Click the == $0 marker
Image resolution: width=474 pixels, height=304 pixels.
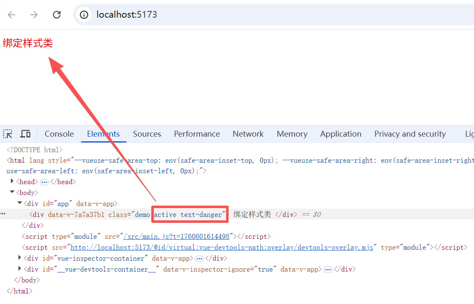pyautogui.click(x=311, y=214)
